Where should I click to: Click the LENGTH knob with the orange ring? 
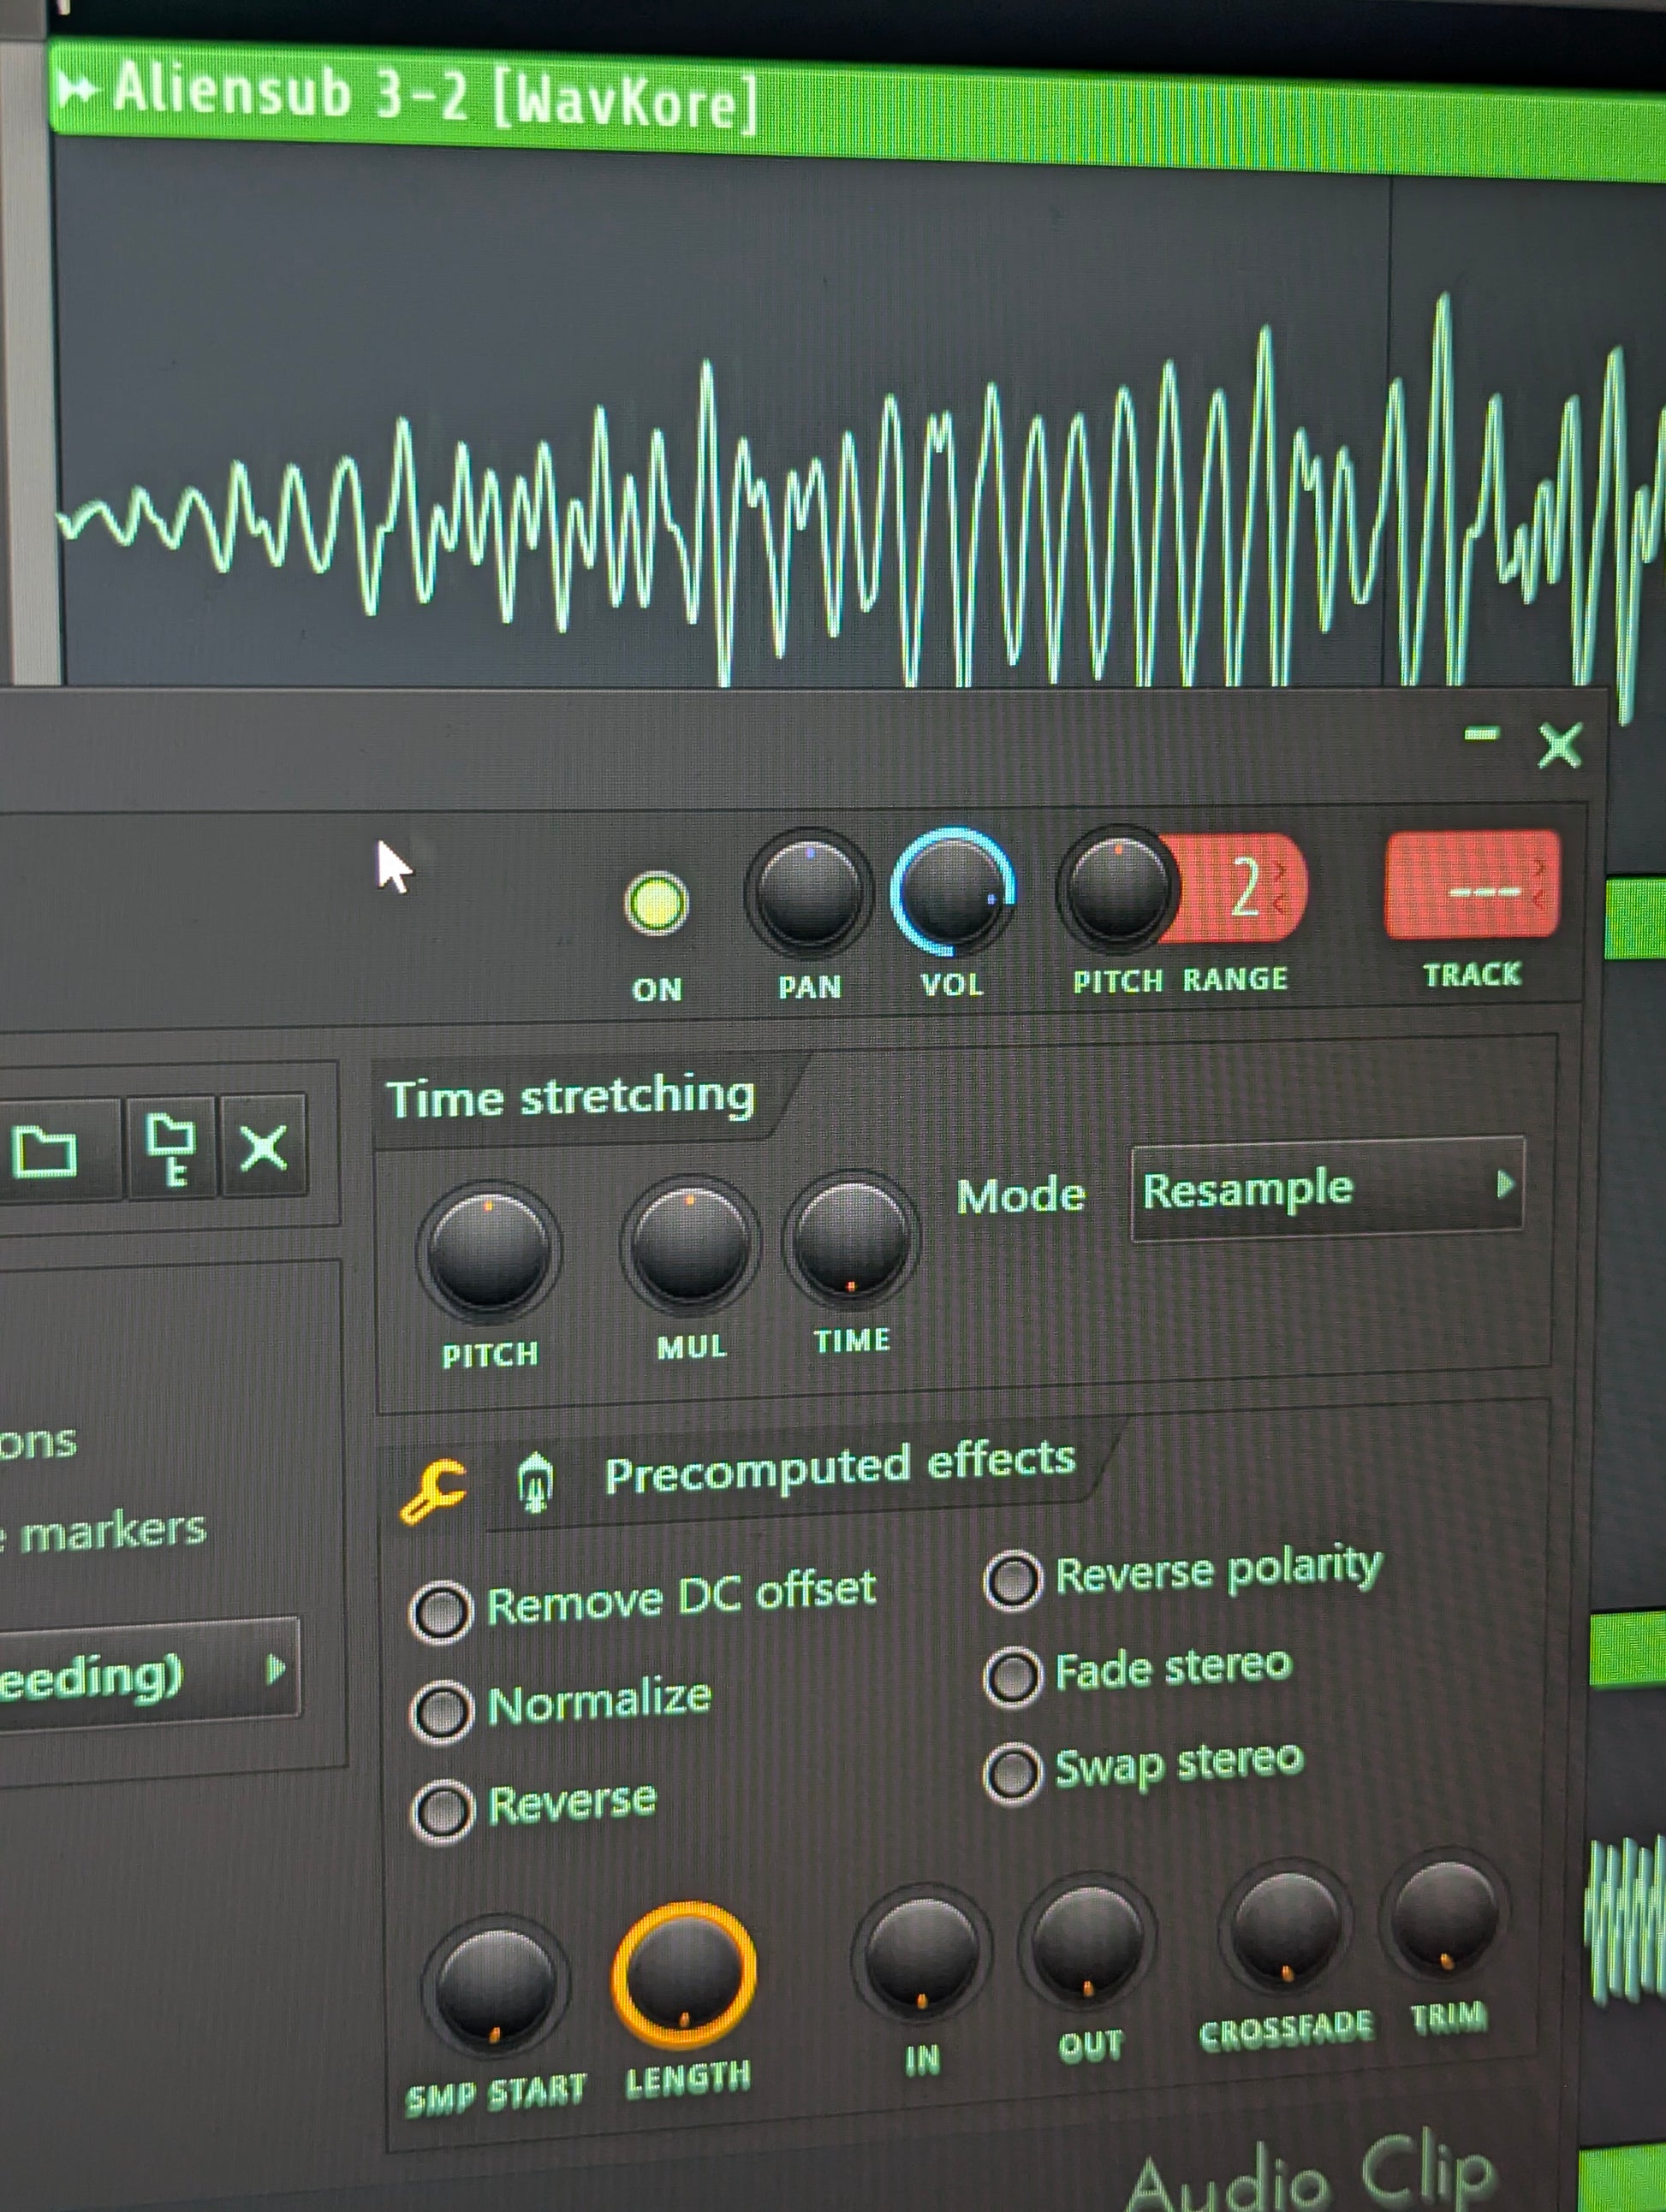pyautogui.click(x=683, y=1972)
